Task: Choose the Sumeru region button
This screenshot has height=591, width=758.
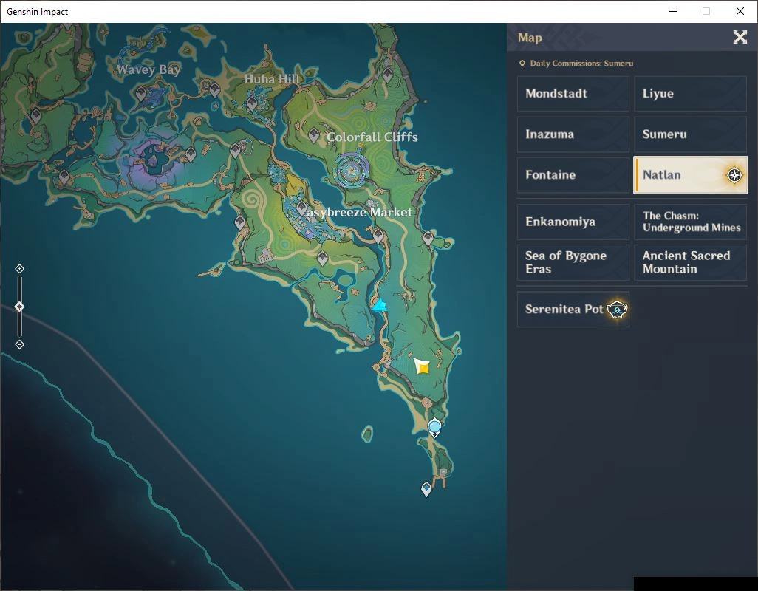Action: point(690,134)
